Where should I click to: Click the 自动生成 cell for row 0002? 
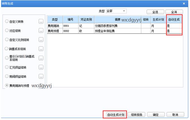coord(174,31)
